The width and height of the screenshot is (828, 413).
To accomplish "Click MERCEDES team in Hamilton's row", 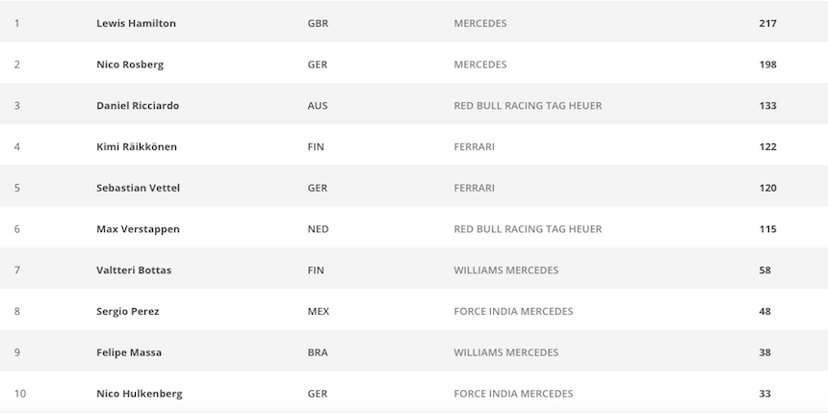I will coord(479,23).
